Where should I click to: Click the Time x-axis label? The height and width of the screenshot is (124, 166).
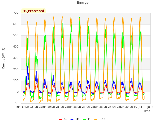point(147,111)
